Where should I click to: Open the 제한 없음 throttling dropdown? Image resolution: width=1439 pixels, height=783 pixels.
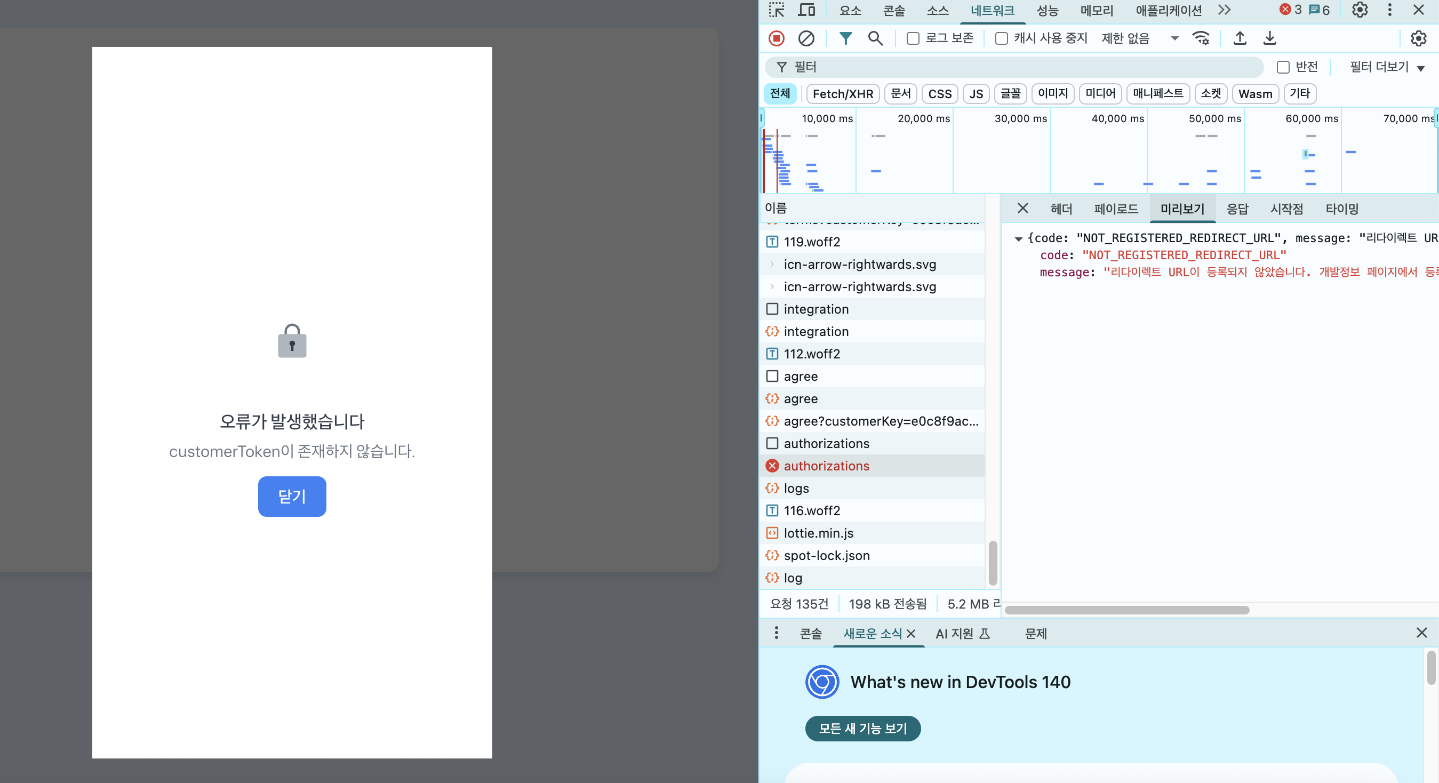pyautogui.click(x=1140, y=38)
